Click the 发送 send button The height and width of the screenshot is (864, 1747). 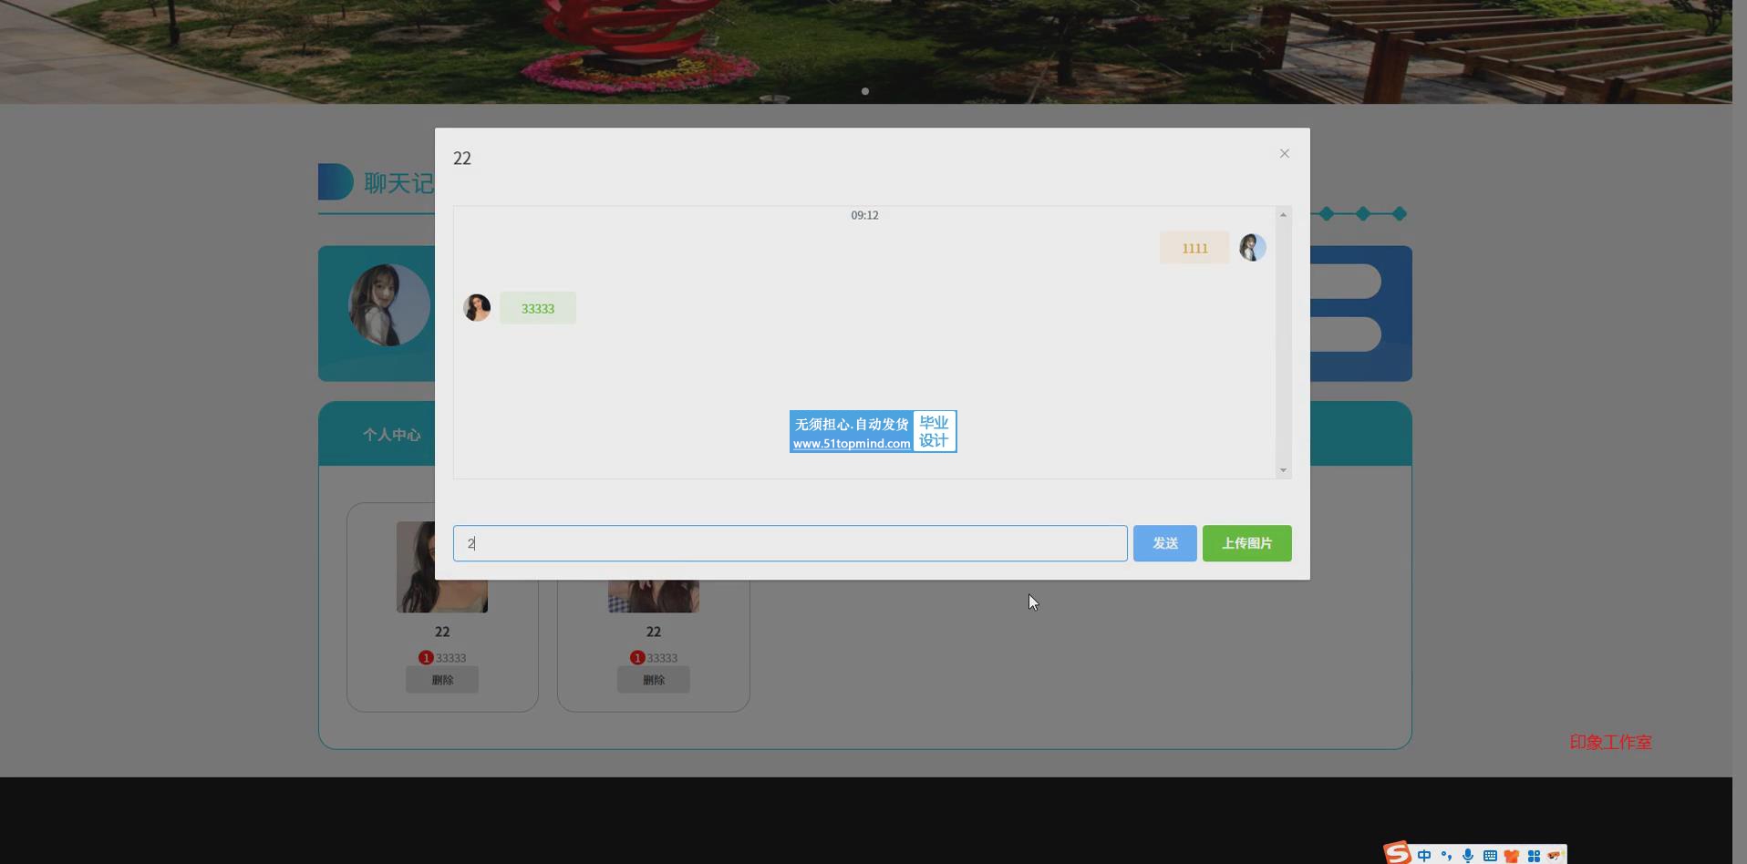coord(1164,543)
